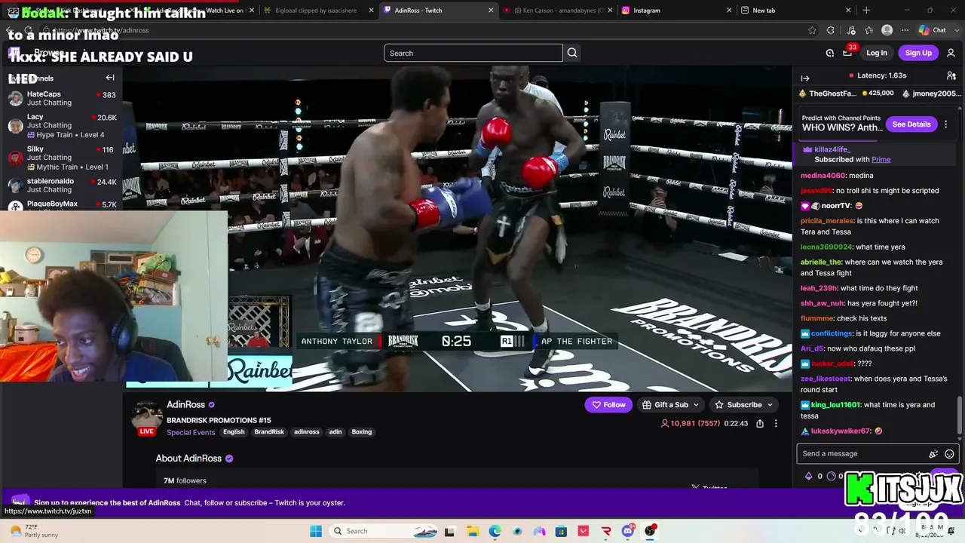Open File Explorer from the taskbar
Screen dimensions: 965x543
pyautogui.click(x=472, y=531)
